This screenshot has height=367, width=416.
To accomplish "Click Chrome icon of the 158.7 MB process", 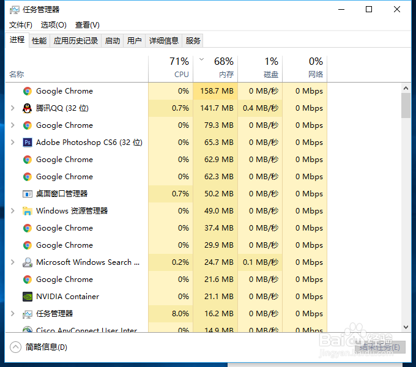I will pyautogui.click(x=28, y=91).
